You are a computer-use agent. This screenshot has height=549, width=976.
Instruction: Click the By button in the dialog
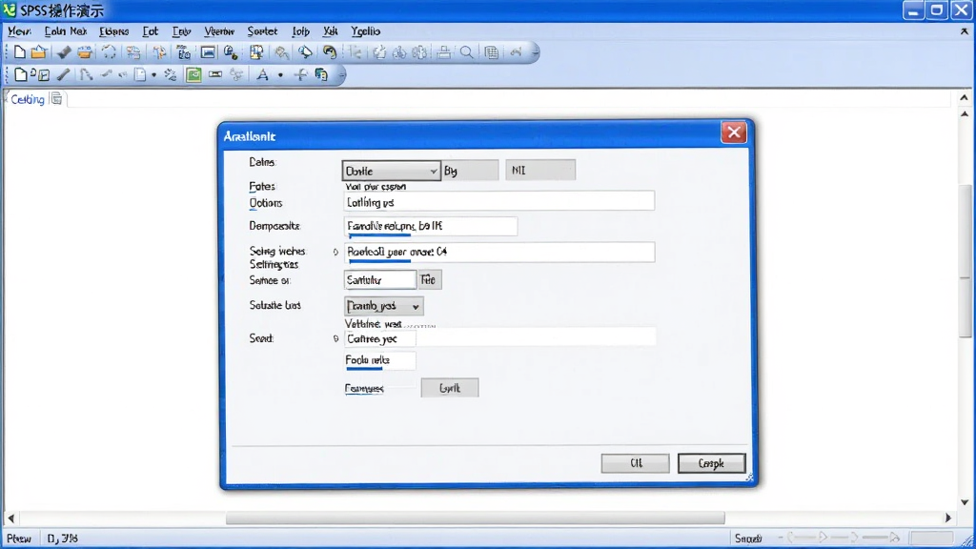coord(470,171)
